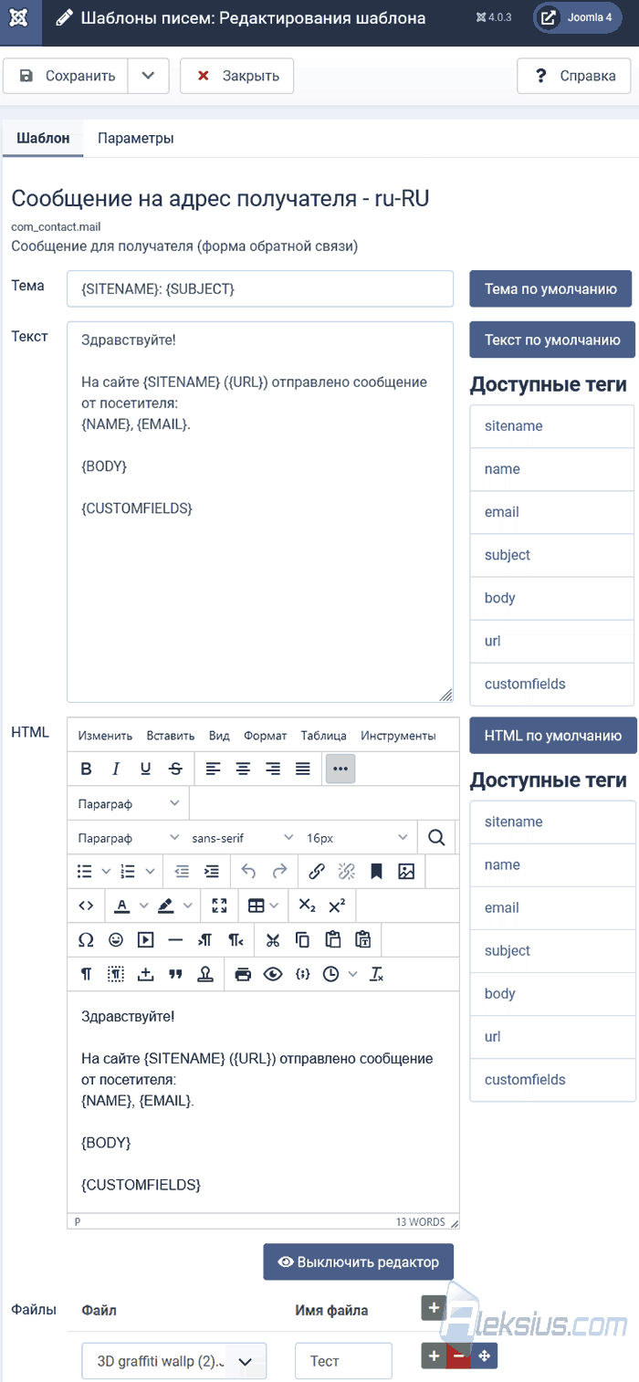The image size is (639, 1382).
Task: Insert a bullet list
Action: tap(85, 872)
